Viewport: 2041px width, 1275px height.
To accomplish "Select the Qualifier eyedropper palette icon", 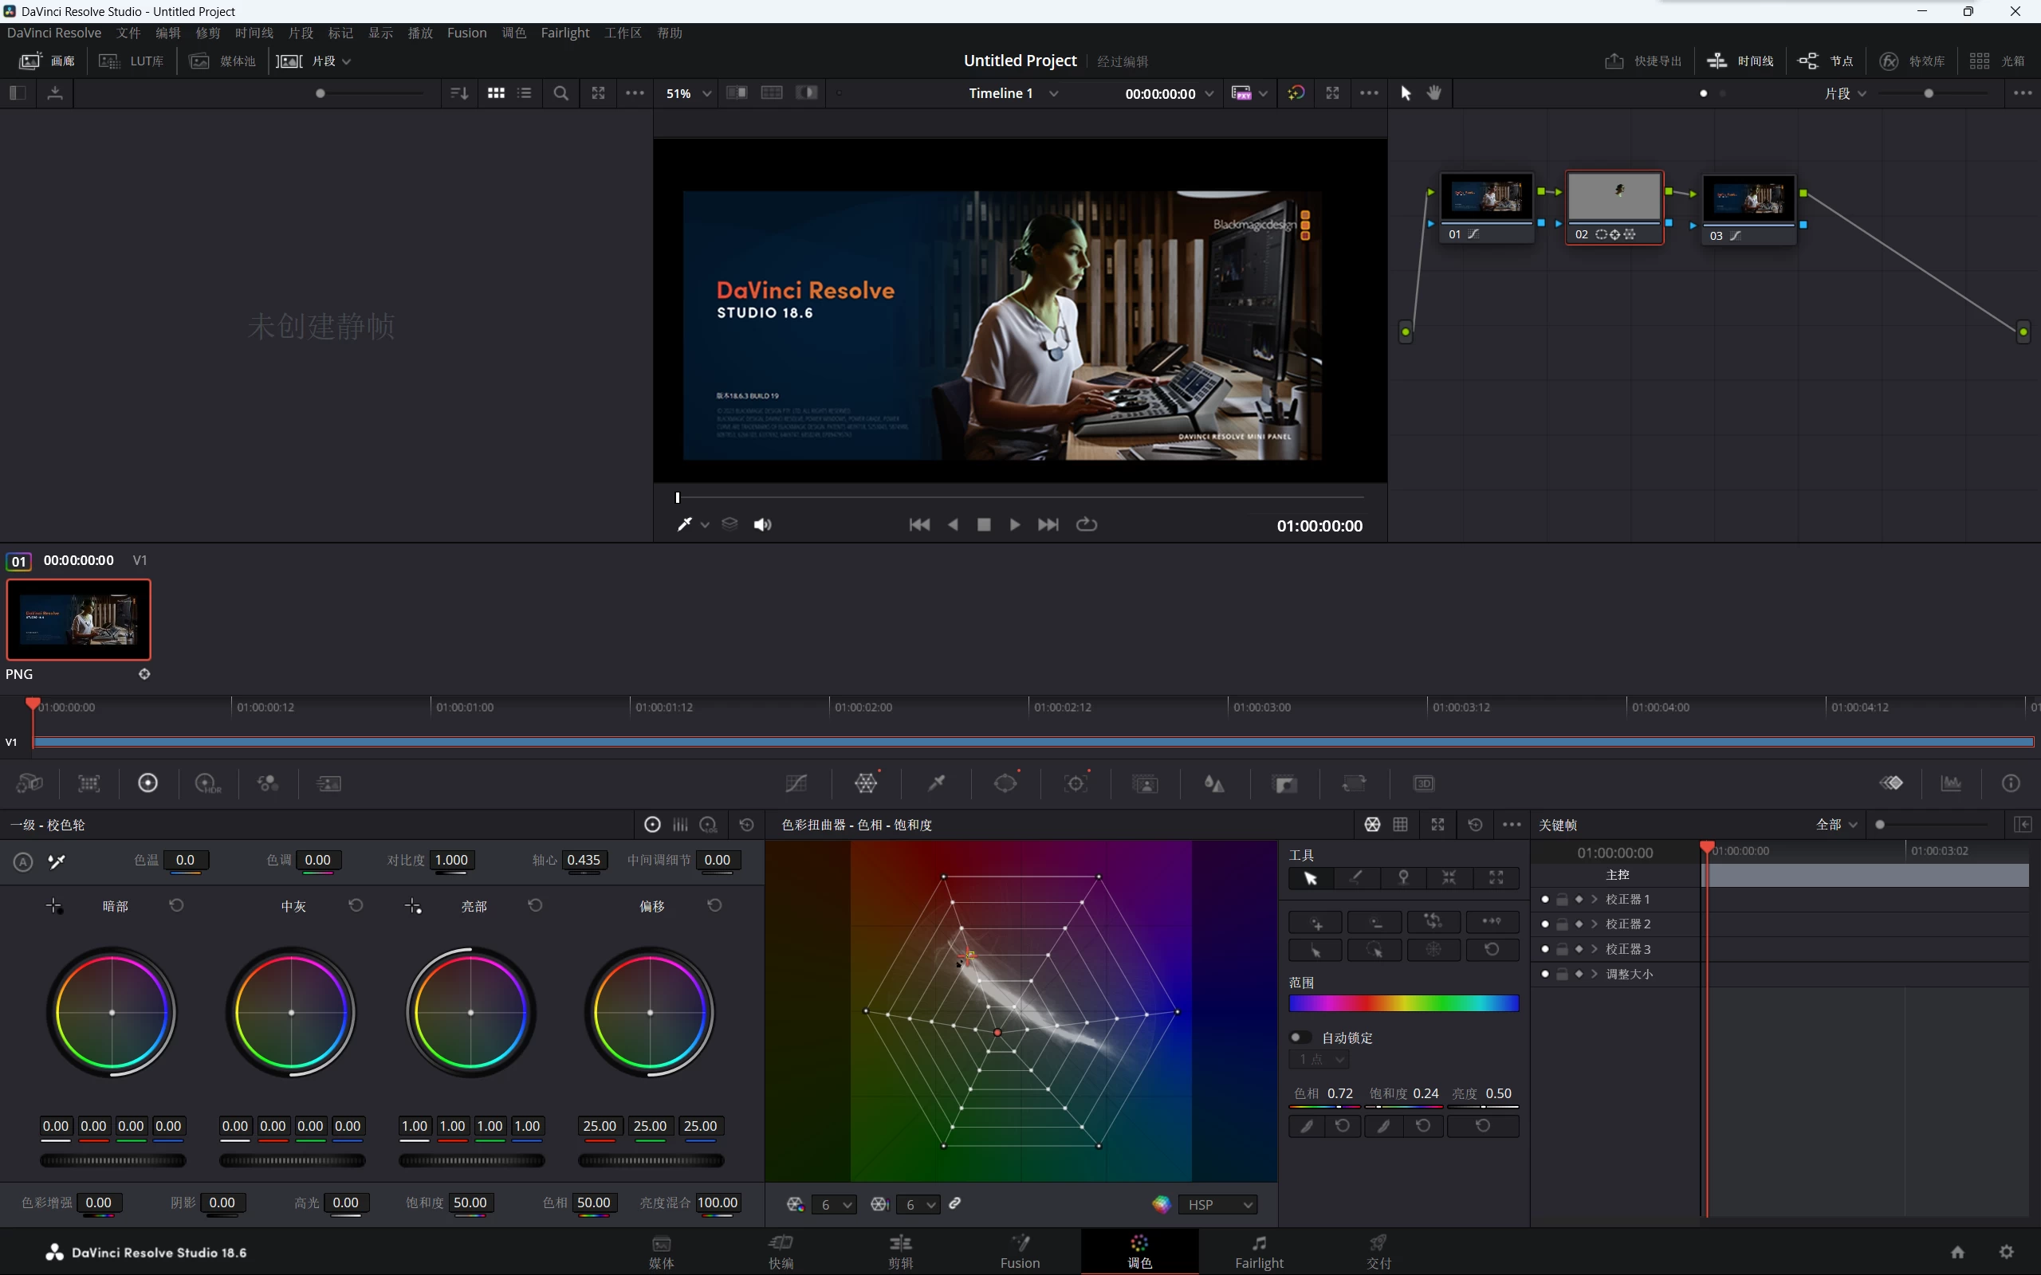I will (x=936, y=783).
